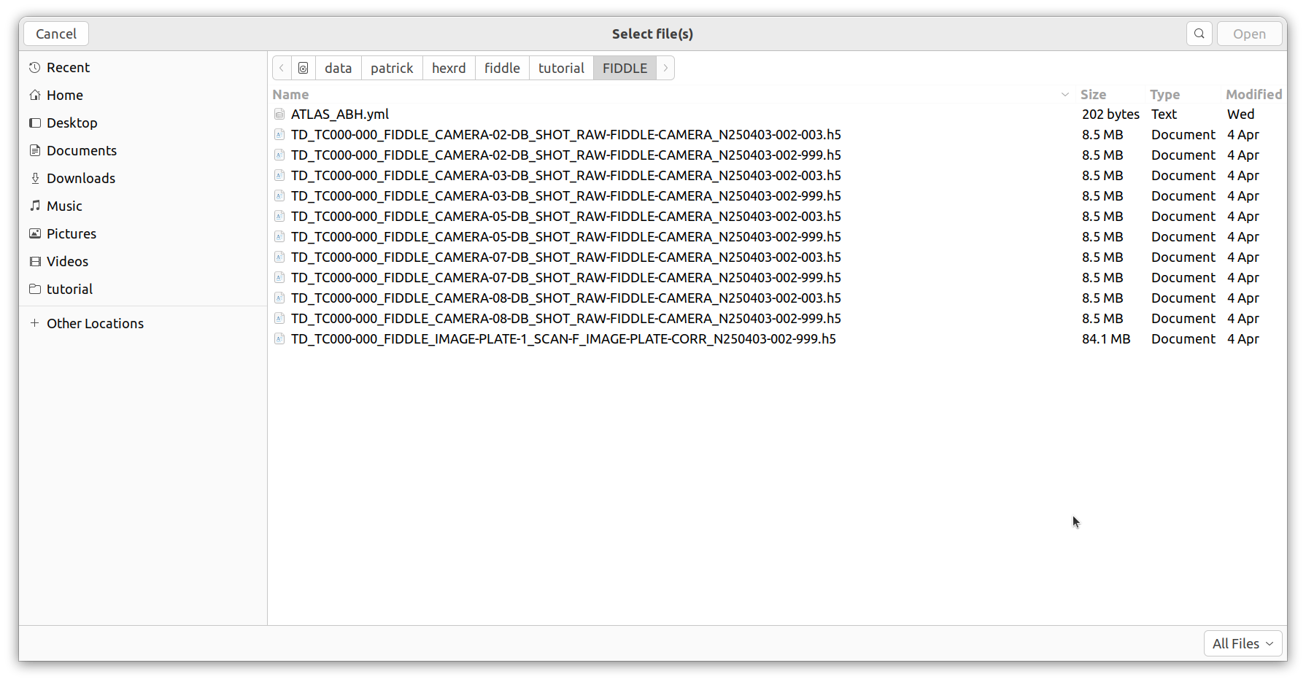Navigate to the data path segment
The image size is (1306, 682).
(x=339, y=69)
